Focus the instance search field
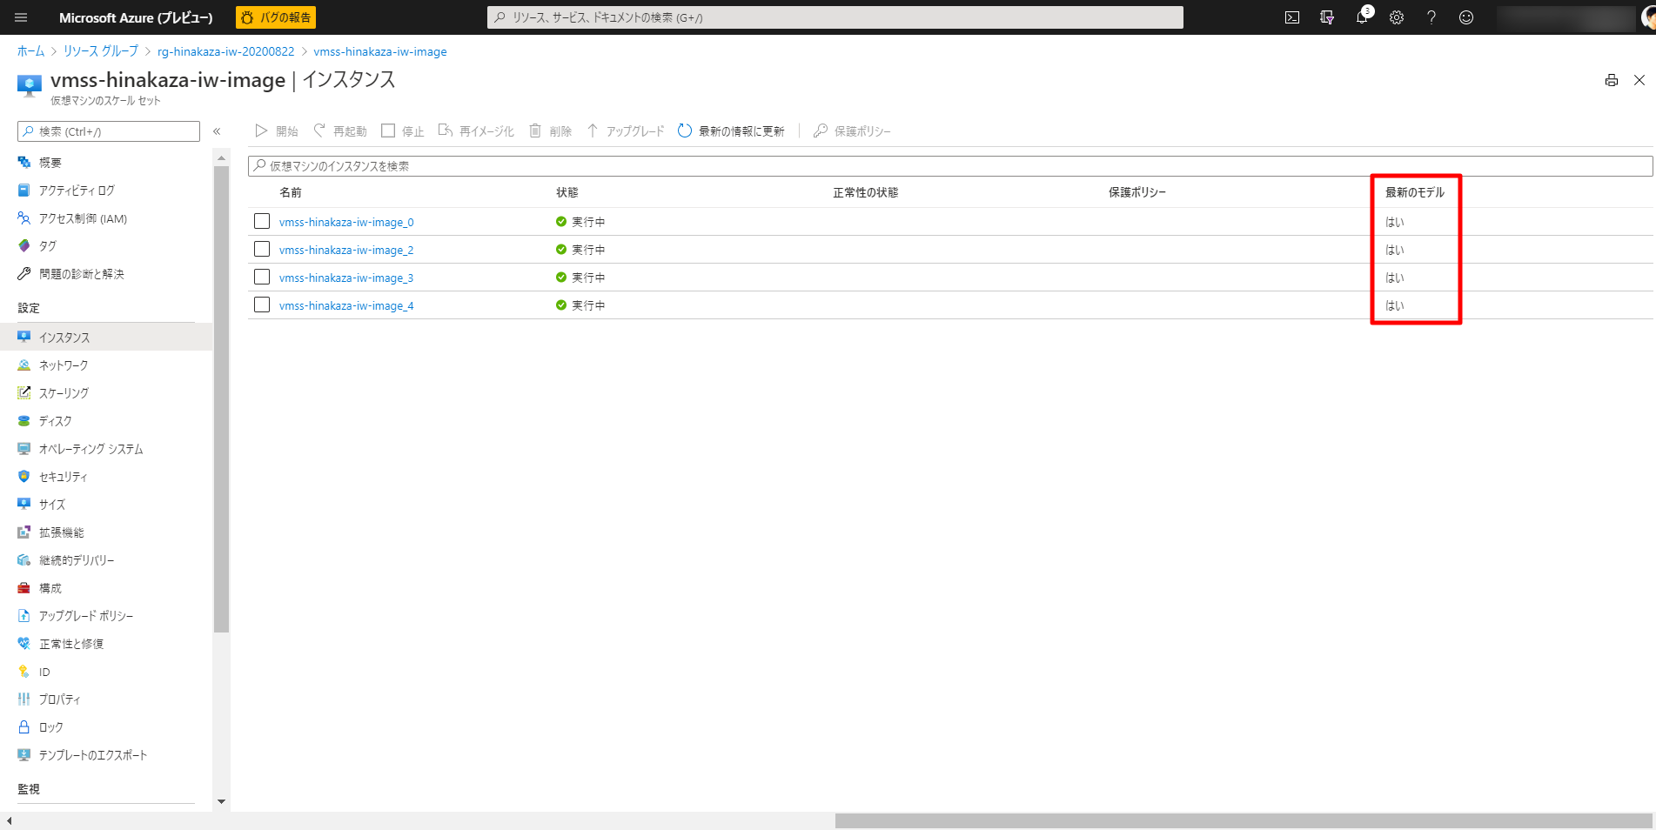 click(x=950, y=165)
